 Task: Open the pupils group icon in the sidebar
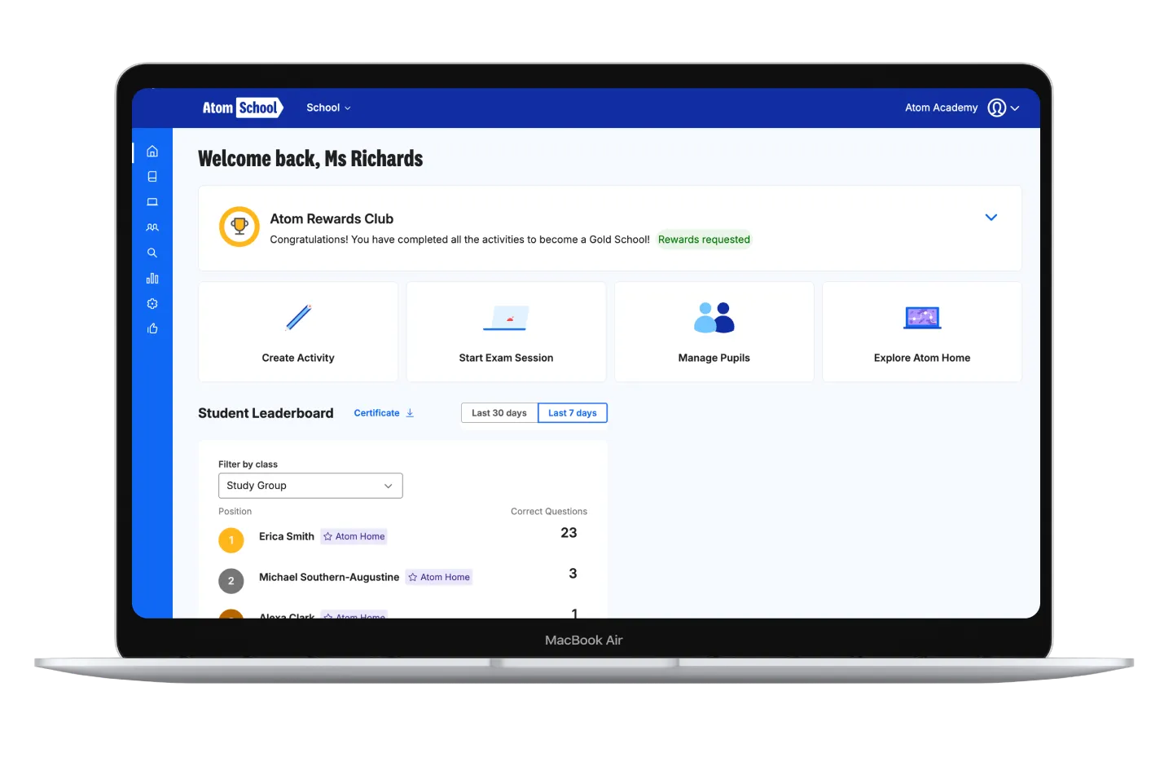click(x=152, y=227)
